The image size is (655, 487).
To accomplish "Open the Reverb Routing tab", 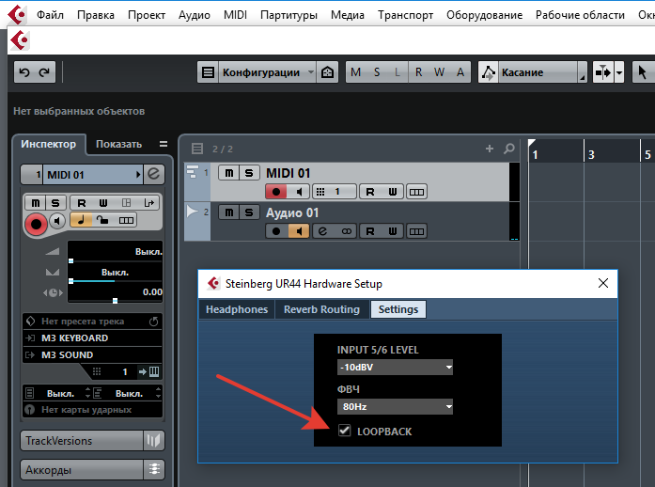I will pos(321,309).
